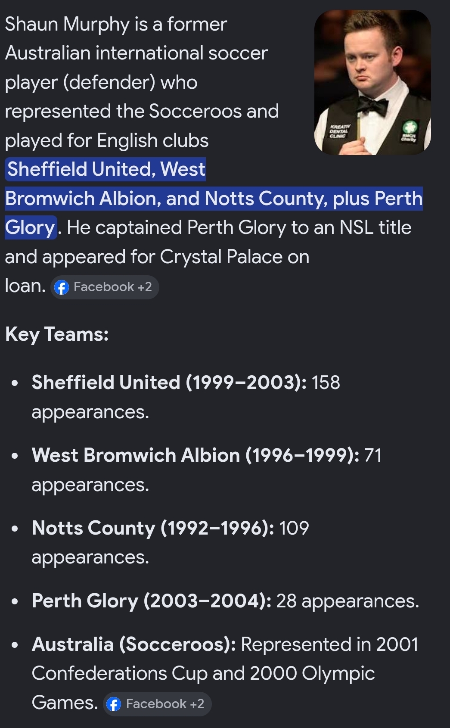Click the 158 appearances text

point(186,397)
